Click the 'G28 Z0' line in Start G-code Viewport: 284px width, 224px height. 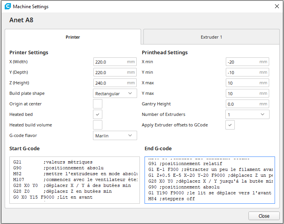point(62,191)
